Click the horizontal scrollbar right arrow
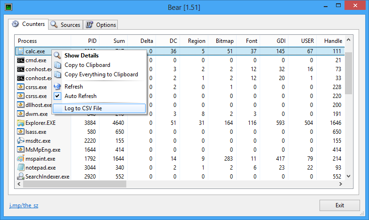This screenshot has width=369, height=220. pyautogui.click(x=342, y=184)
